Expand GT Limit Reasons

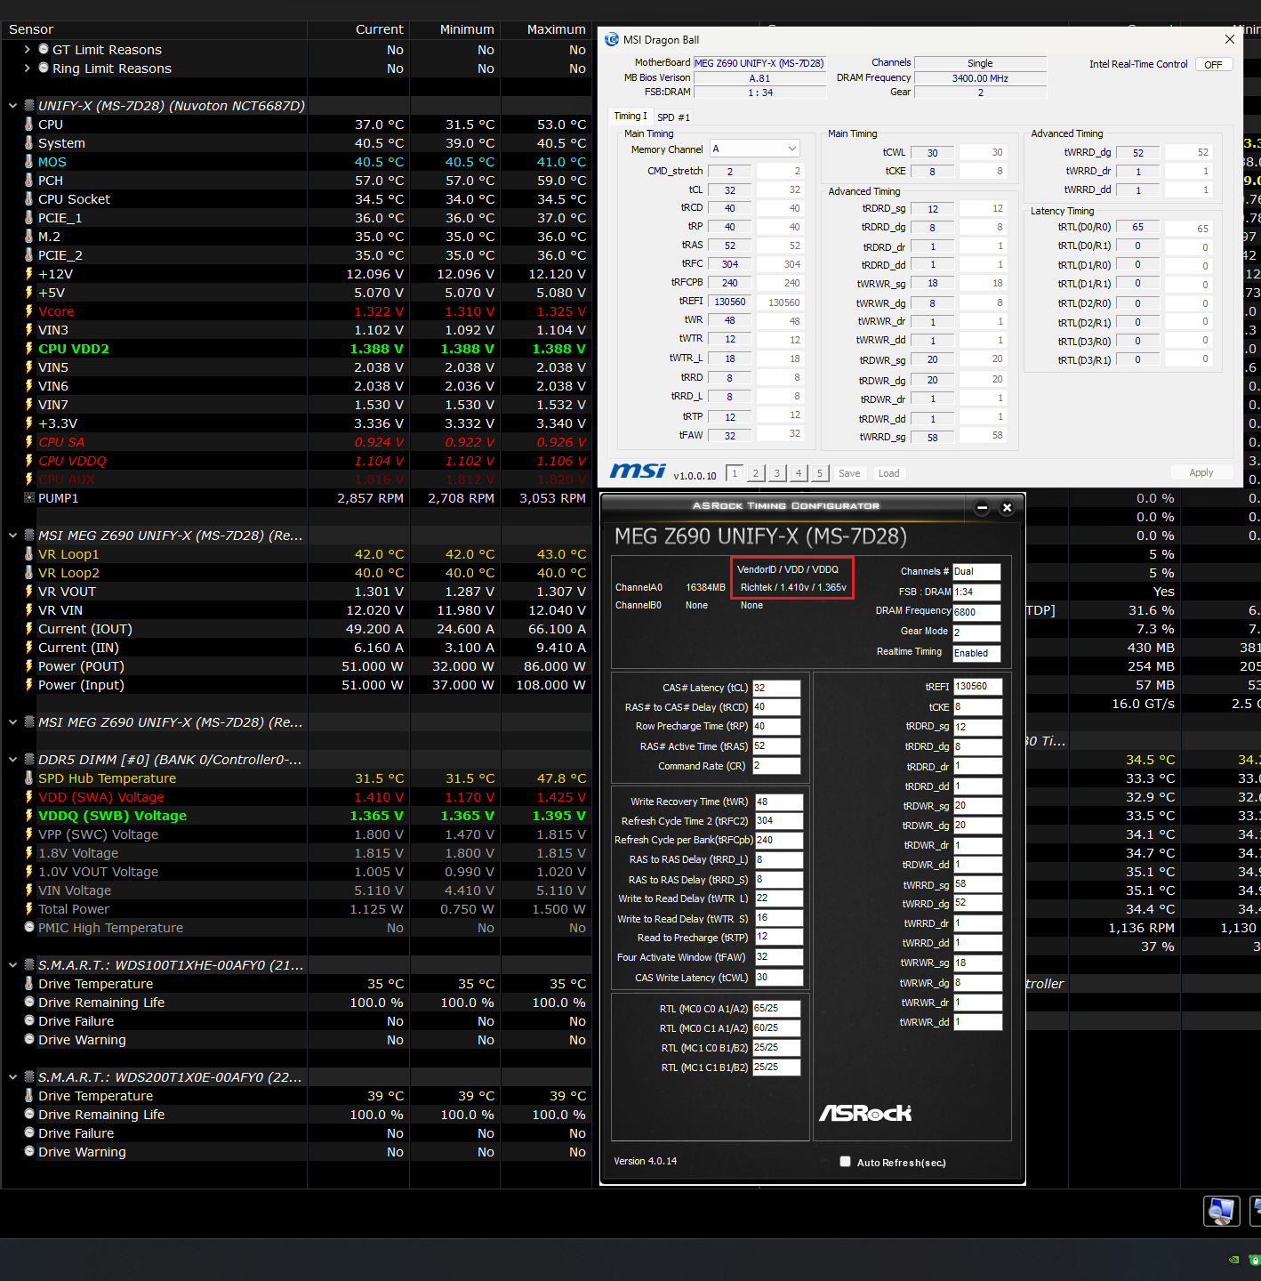click(28, 50)
